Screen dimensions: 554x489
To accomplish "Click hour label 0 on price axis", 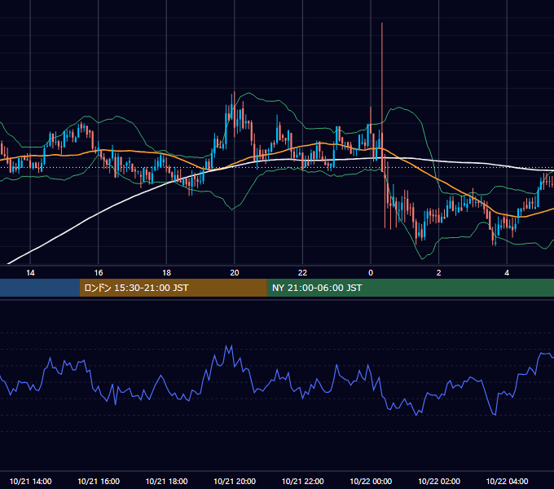I will tap(371, 273).
